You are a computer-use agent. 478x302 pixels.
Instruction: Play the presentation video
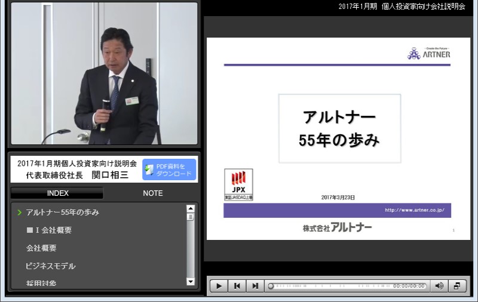click(x=219, y=286)
